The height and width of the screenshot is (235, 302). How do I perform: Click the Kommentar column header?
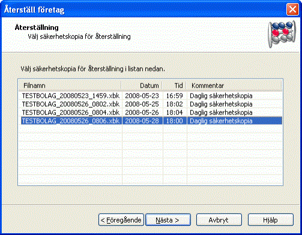tap(234, 86)
